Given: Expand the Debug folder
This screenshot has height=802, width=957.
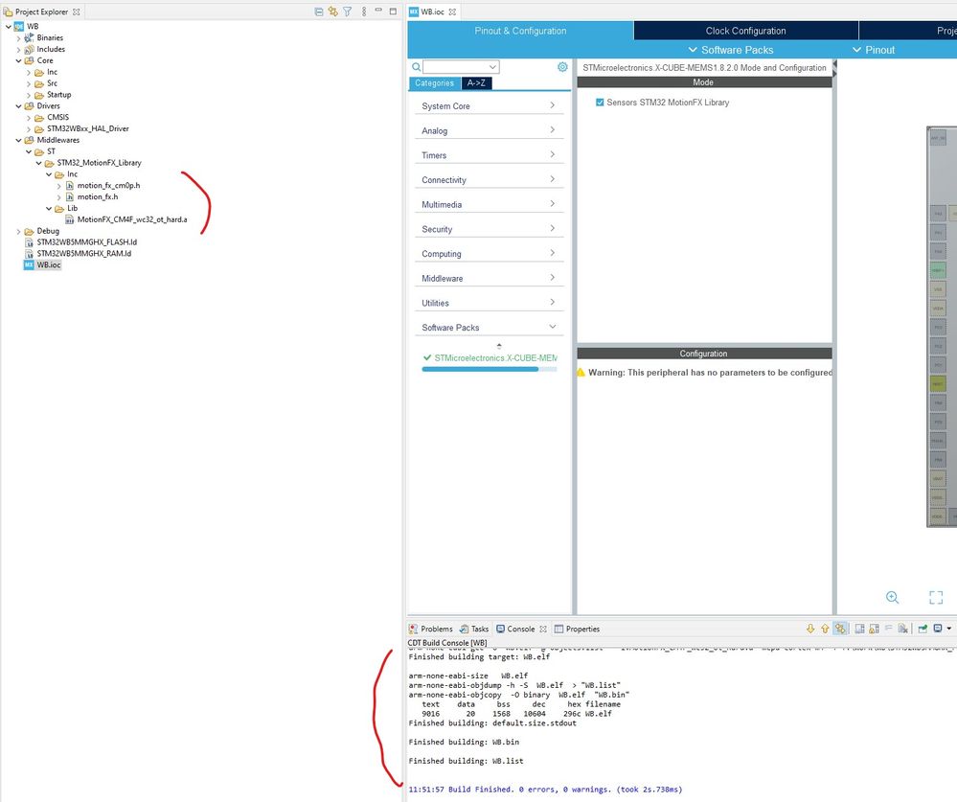Looking at the screenshot, I should tap(18, 231).
